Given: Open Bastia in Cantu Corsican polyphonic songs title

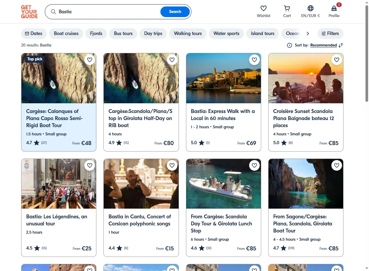Looking at the screenshot, I should pos(140,220).
